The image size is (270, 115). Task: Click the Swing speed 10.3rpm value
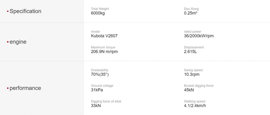192,75
